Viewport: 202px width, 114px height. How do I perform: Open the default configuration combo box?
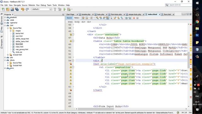click(42, 9)
